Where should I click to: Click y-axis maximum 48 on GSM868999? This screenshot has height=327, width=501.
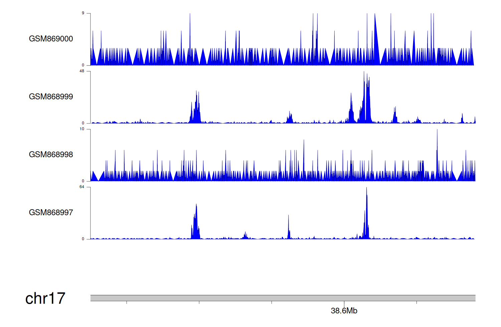[82, 71]
